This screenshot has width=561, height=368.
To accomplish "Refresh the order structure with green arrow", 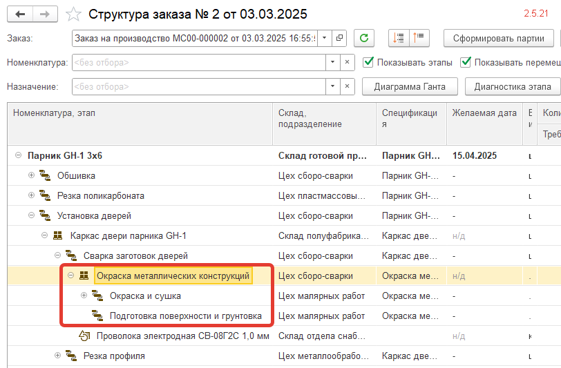I will [x=364, y=38].
